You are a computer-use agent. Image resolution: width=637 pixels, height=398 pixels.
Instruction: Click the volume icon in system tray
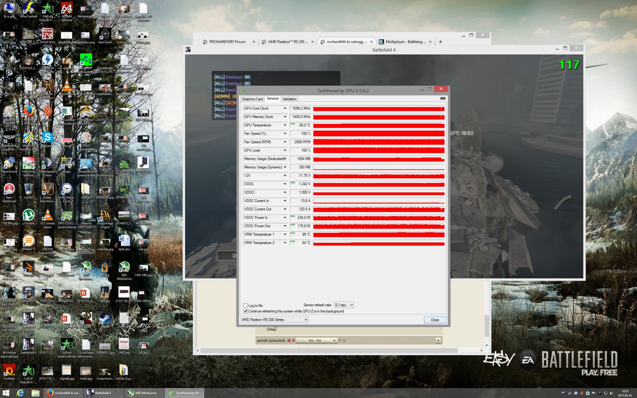pyautogui.click(x=611, y=393)
